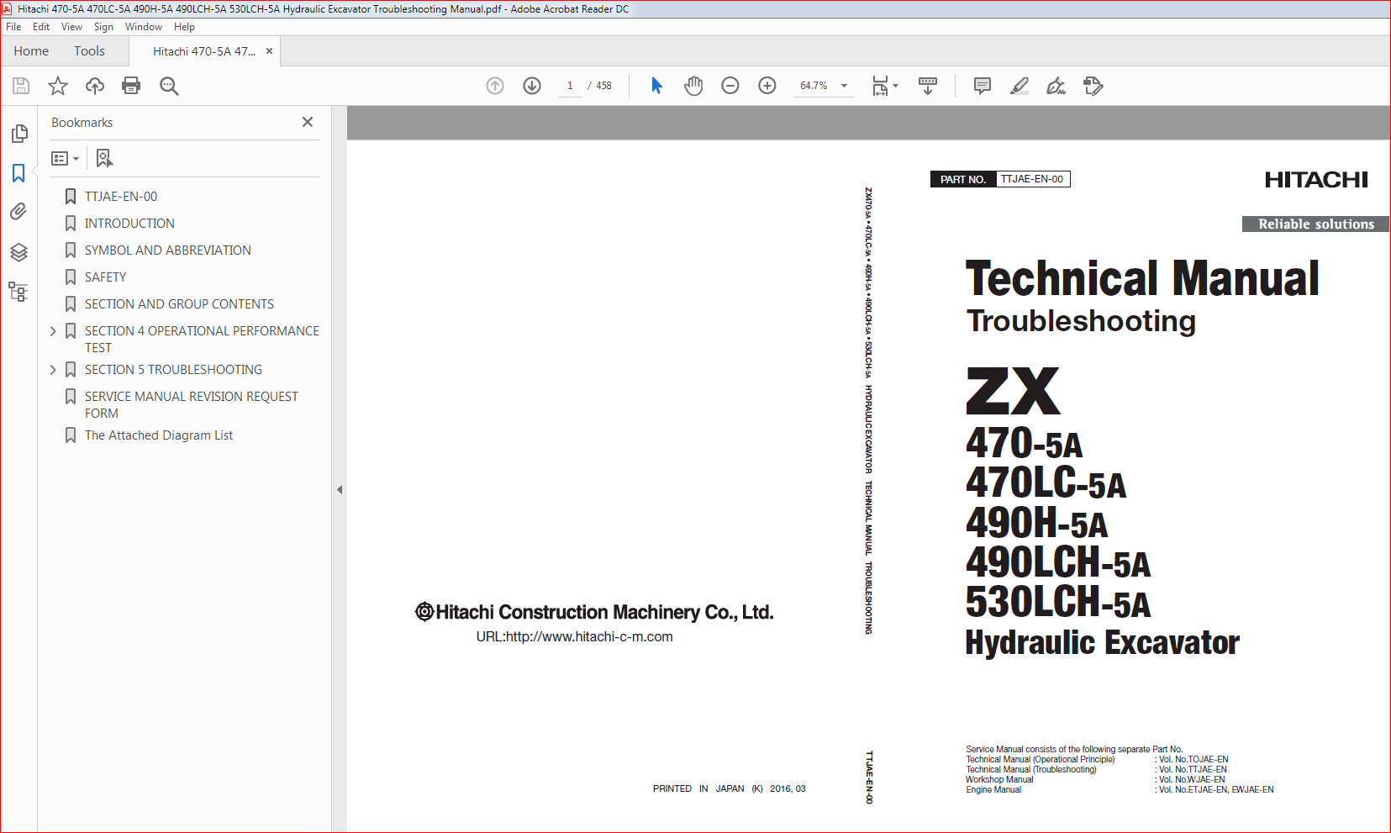Open the zoom level dropdown
This screenshot has width=1391, height=833.
click(x=844, y=86)
